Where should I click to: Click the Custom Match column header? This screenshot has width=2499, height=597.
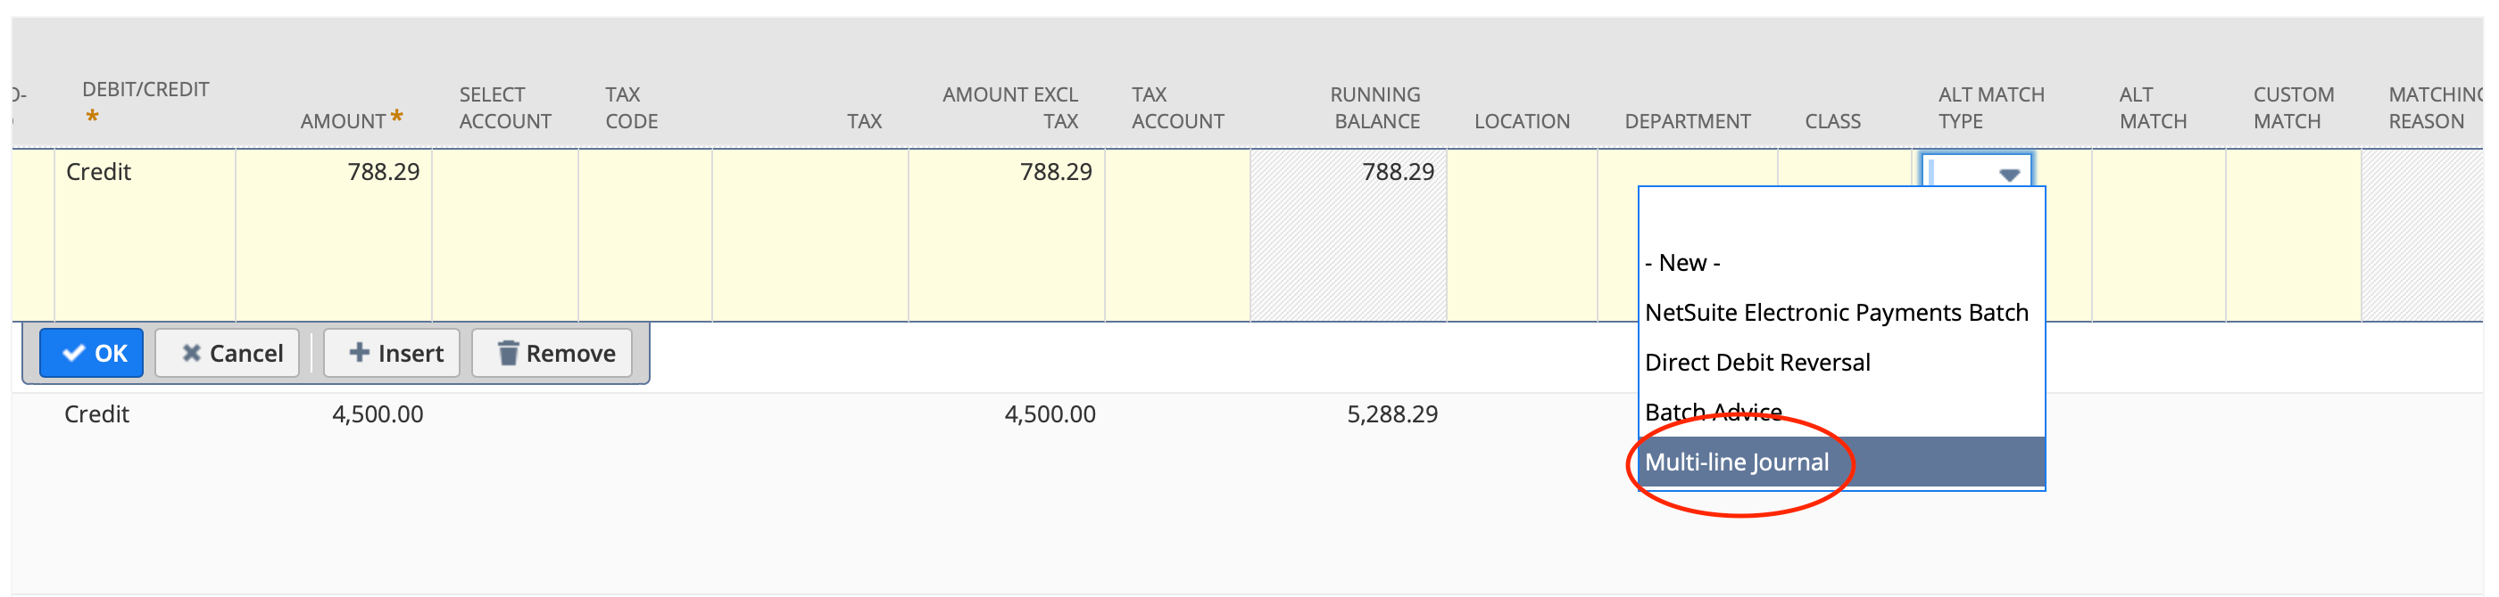tap(2294, 108)
